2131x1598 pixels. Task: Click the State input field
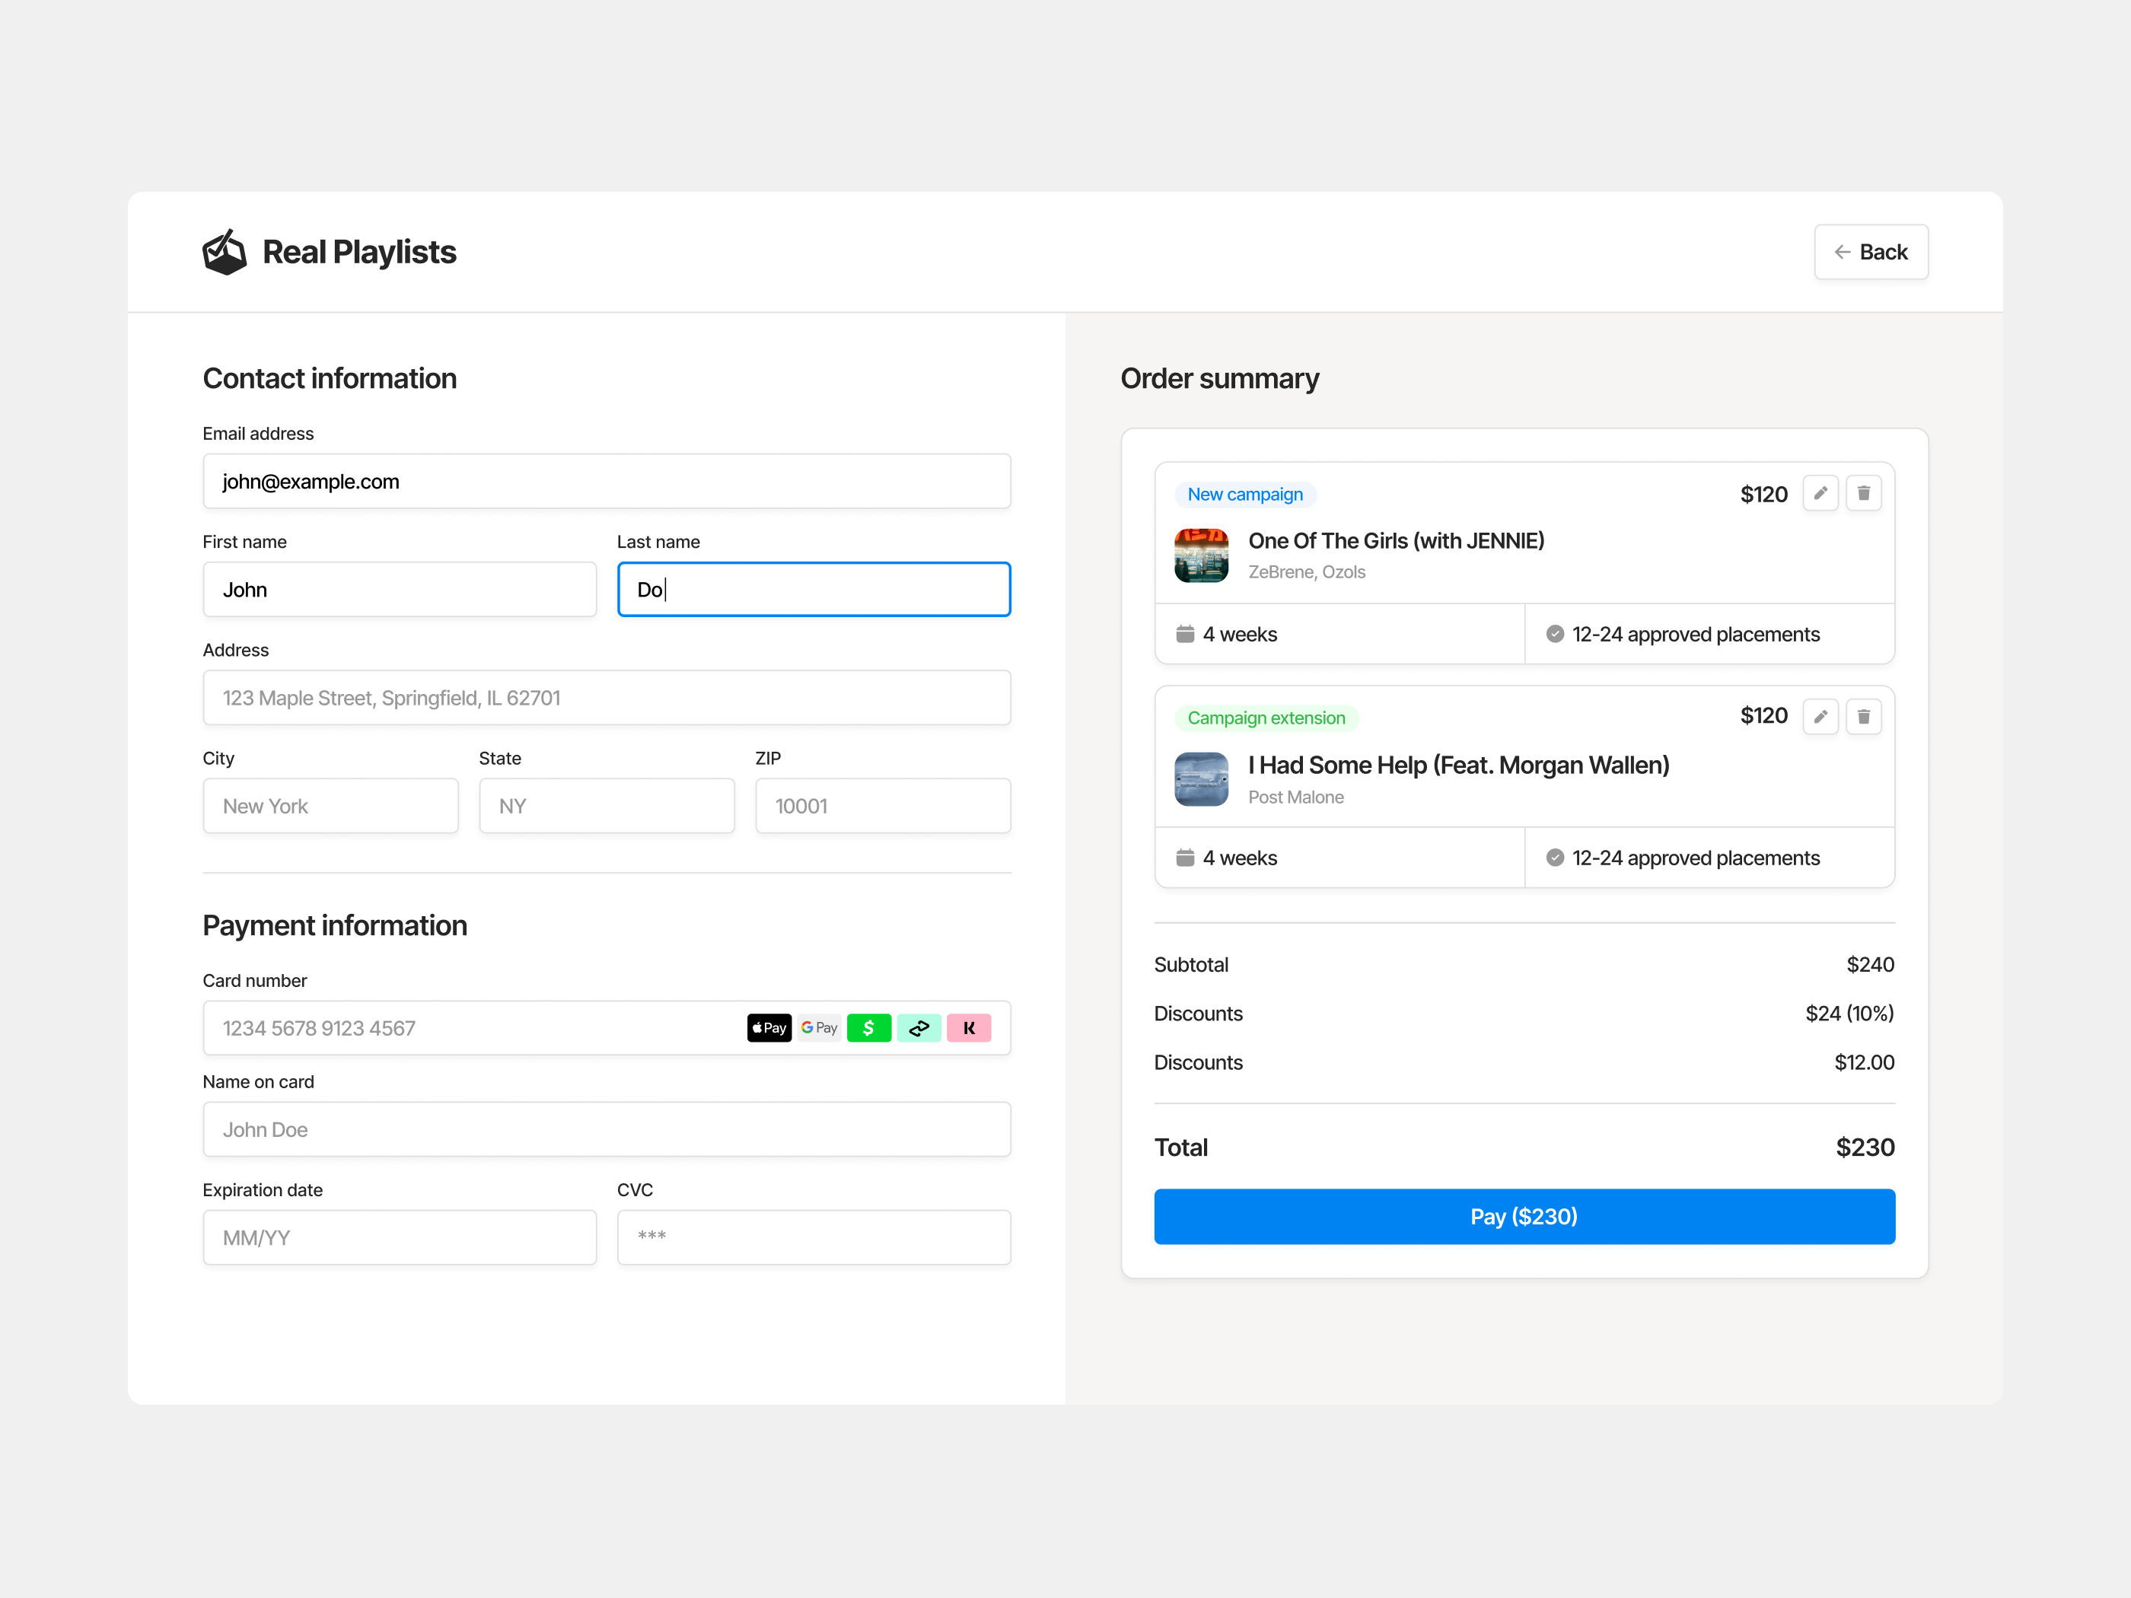click(x=606, y=806)
